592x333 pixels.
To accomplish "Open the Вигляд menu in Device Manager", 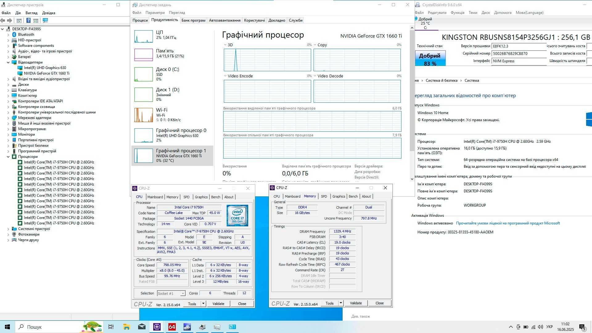I will coord(31,13).
